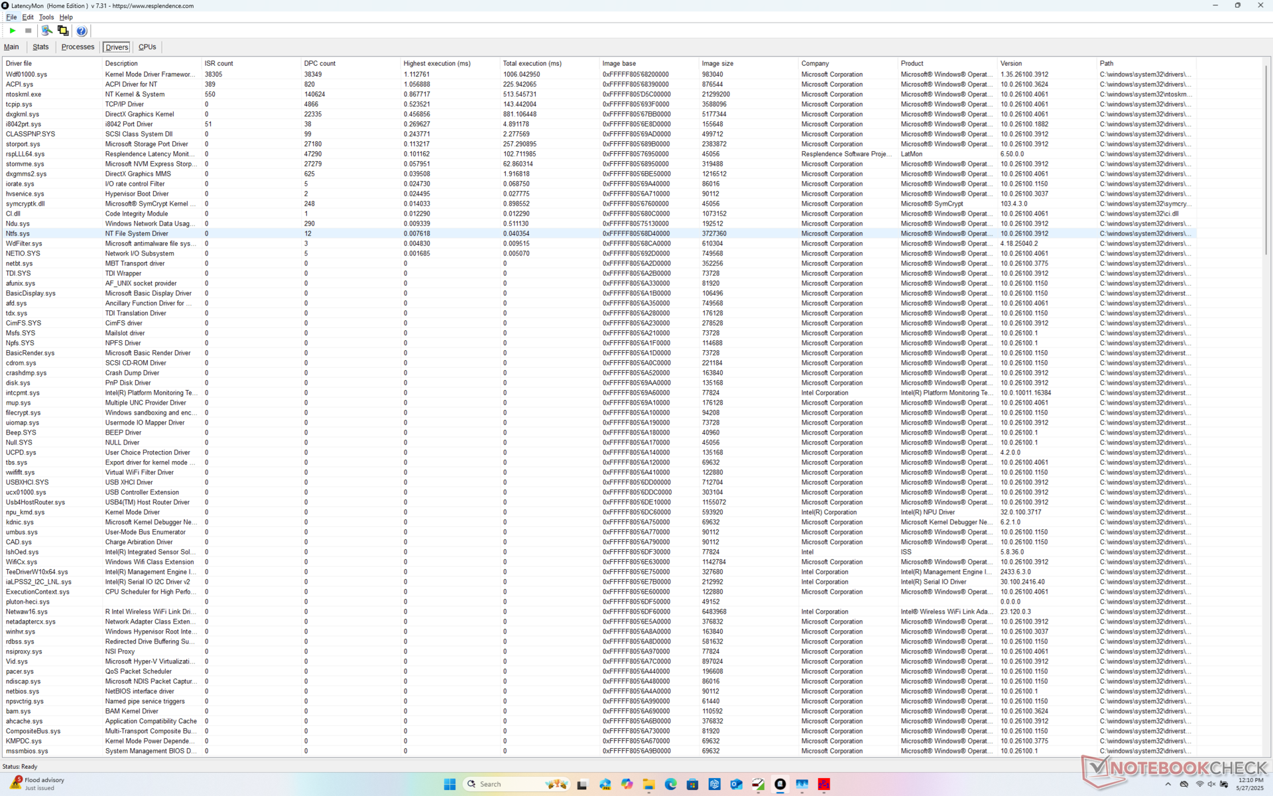Image resolution: width=1273 pixels, height=796 pixels.
Task: Start monitoring with the green play icon
Action: click(x=13, y=31)
